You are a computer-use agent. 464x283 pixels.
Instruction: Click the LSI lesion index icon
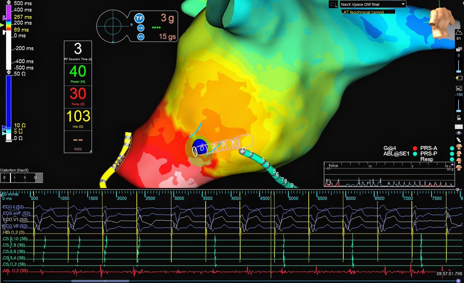(x=141, y=27)
